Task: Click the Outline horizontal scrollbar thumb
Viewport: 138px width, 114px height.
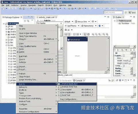Action: 123,46
